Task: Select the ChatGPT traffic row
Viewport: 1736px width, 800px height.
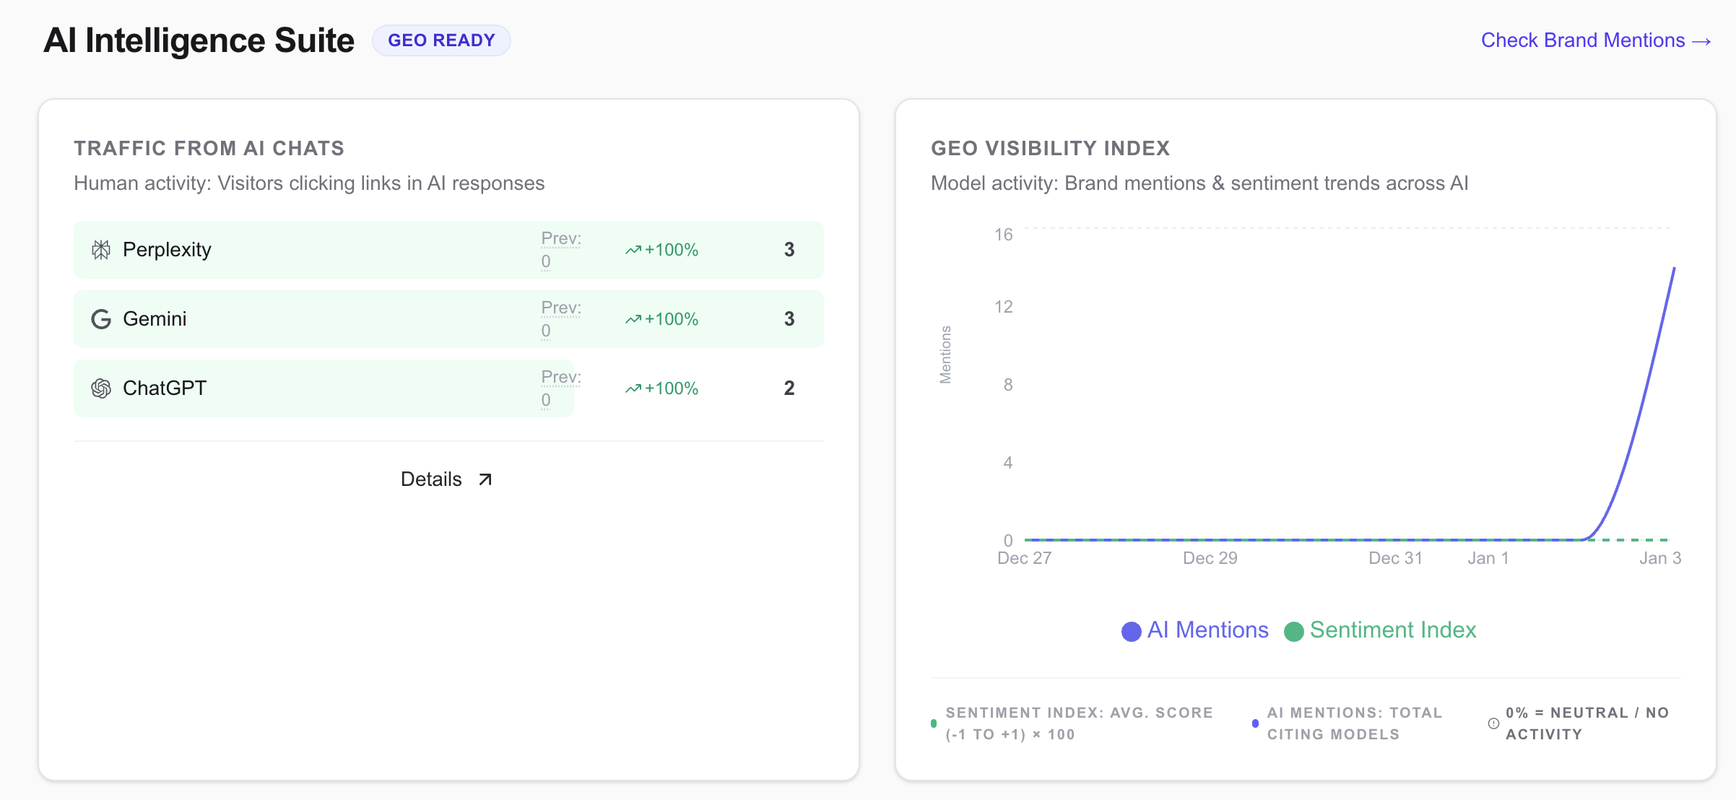Action: [325, 388]
